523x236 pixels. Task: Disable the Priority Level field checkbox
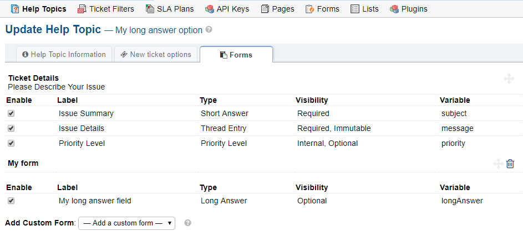click(11, 143)
